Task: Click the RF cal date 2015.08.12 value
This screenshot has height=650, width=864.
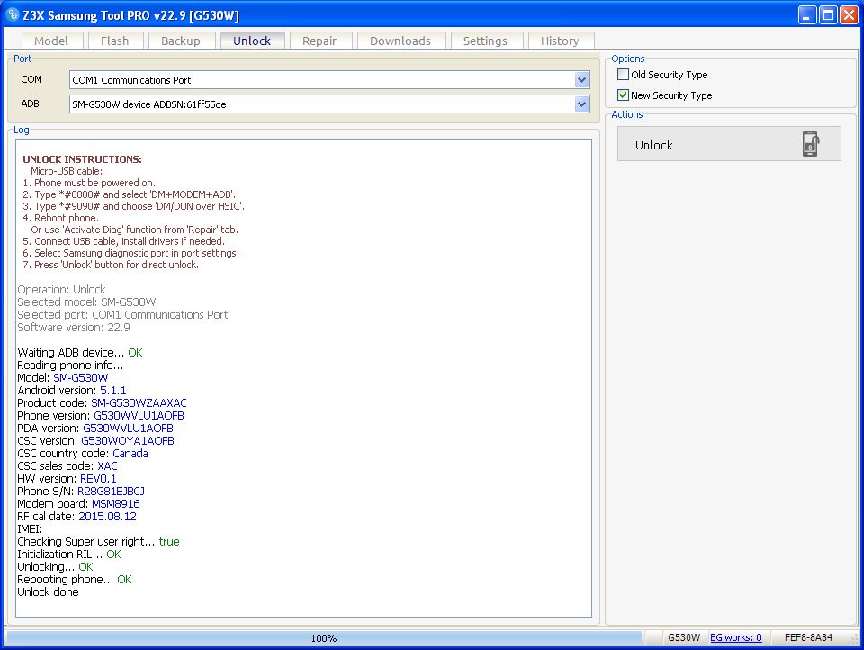Action: pyautogui.click(x=107, y=517)
